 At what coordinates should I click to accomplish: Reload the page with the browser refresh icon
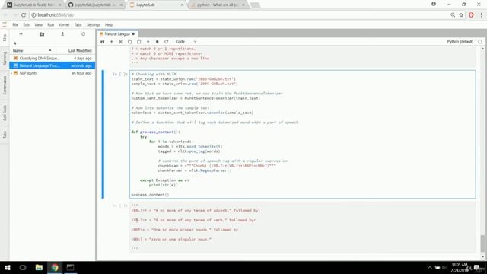coord(24,15)
